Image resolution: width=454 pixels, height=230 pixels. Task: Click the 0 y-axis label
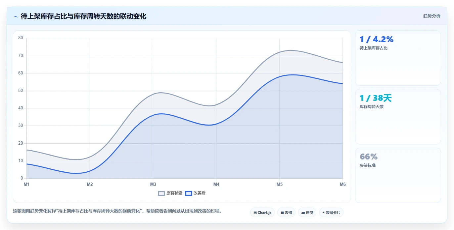click(22, 178)
